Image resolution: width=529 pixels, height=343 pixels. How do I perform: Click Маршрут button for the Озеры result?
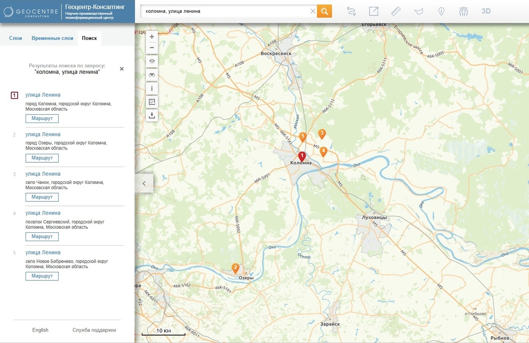(42, 158)
